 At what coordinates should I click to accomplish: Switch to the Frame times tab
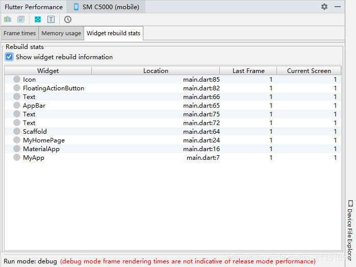[x=20, y=33]
